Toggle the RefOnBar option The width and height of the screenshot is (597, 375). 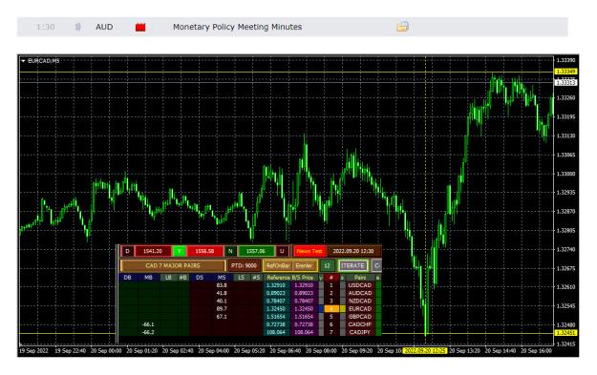tap(278, 265)
